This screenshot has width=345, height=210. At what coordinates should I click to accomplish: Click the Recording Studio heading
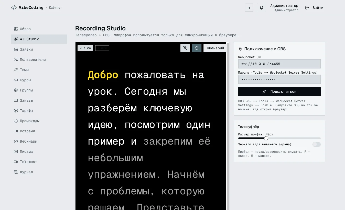point(100,28)
